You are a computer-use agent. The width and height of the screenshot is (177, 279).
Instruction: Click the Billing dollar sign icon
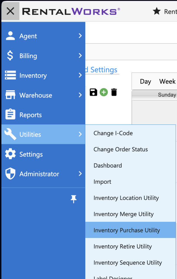10,56
